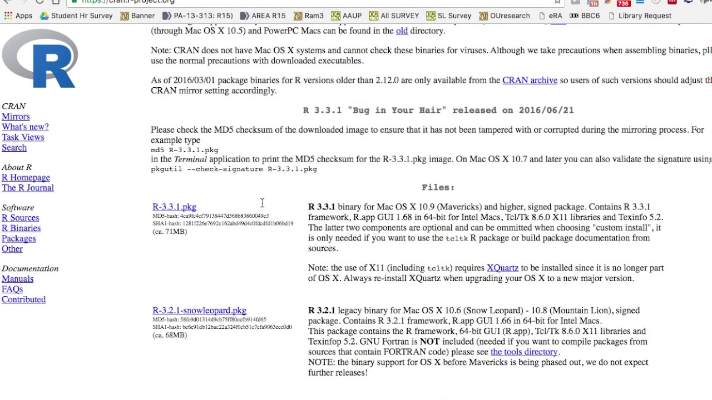
Task: Open the What's new? link
Action: coord(25,127)
